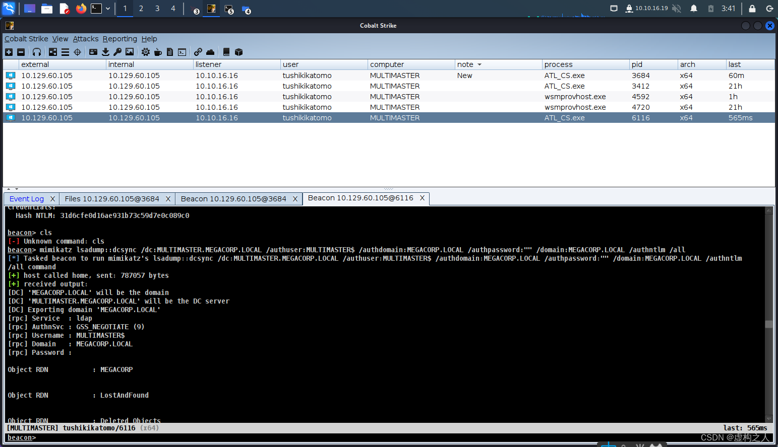Open notifications bell in system tray
This screenshot has height=447, width=778.
click(694, 9)
